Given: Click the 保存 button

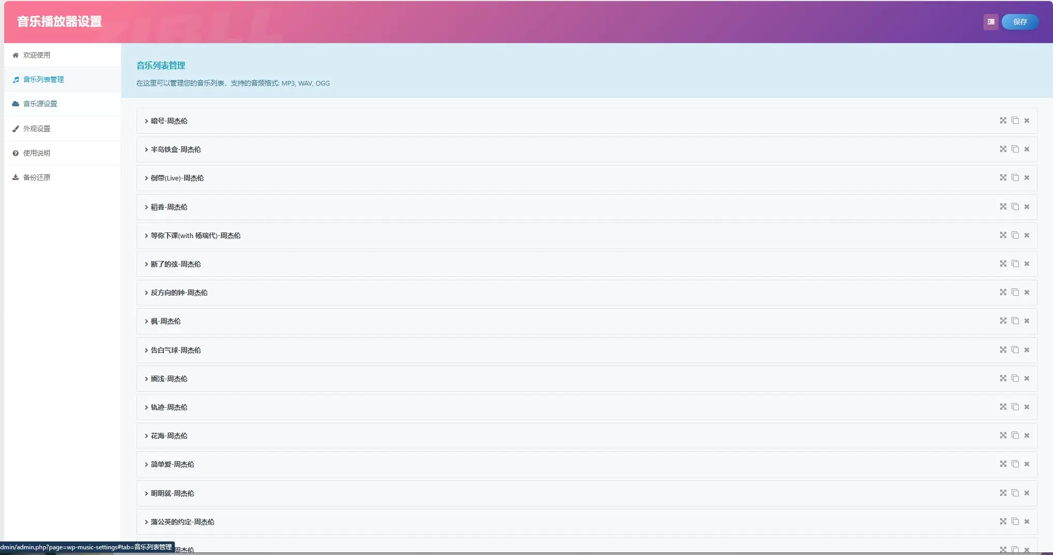Looking at the screenshot, I should click(x=1019, y=22).
